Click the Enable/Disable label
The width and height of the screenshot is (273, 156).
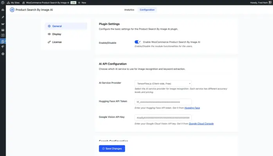pyautogui.click(x=108, y=43)
